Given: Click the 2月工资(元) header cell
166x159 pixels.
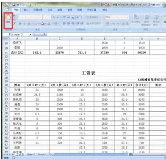Looking at the screenshot, I should click(59, 85).
